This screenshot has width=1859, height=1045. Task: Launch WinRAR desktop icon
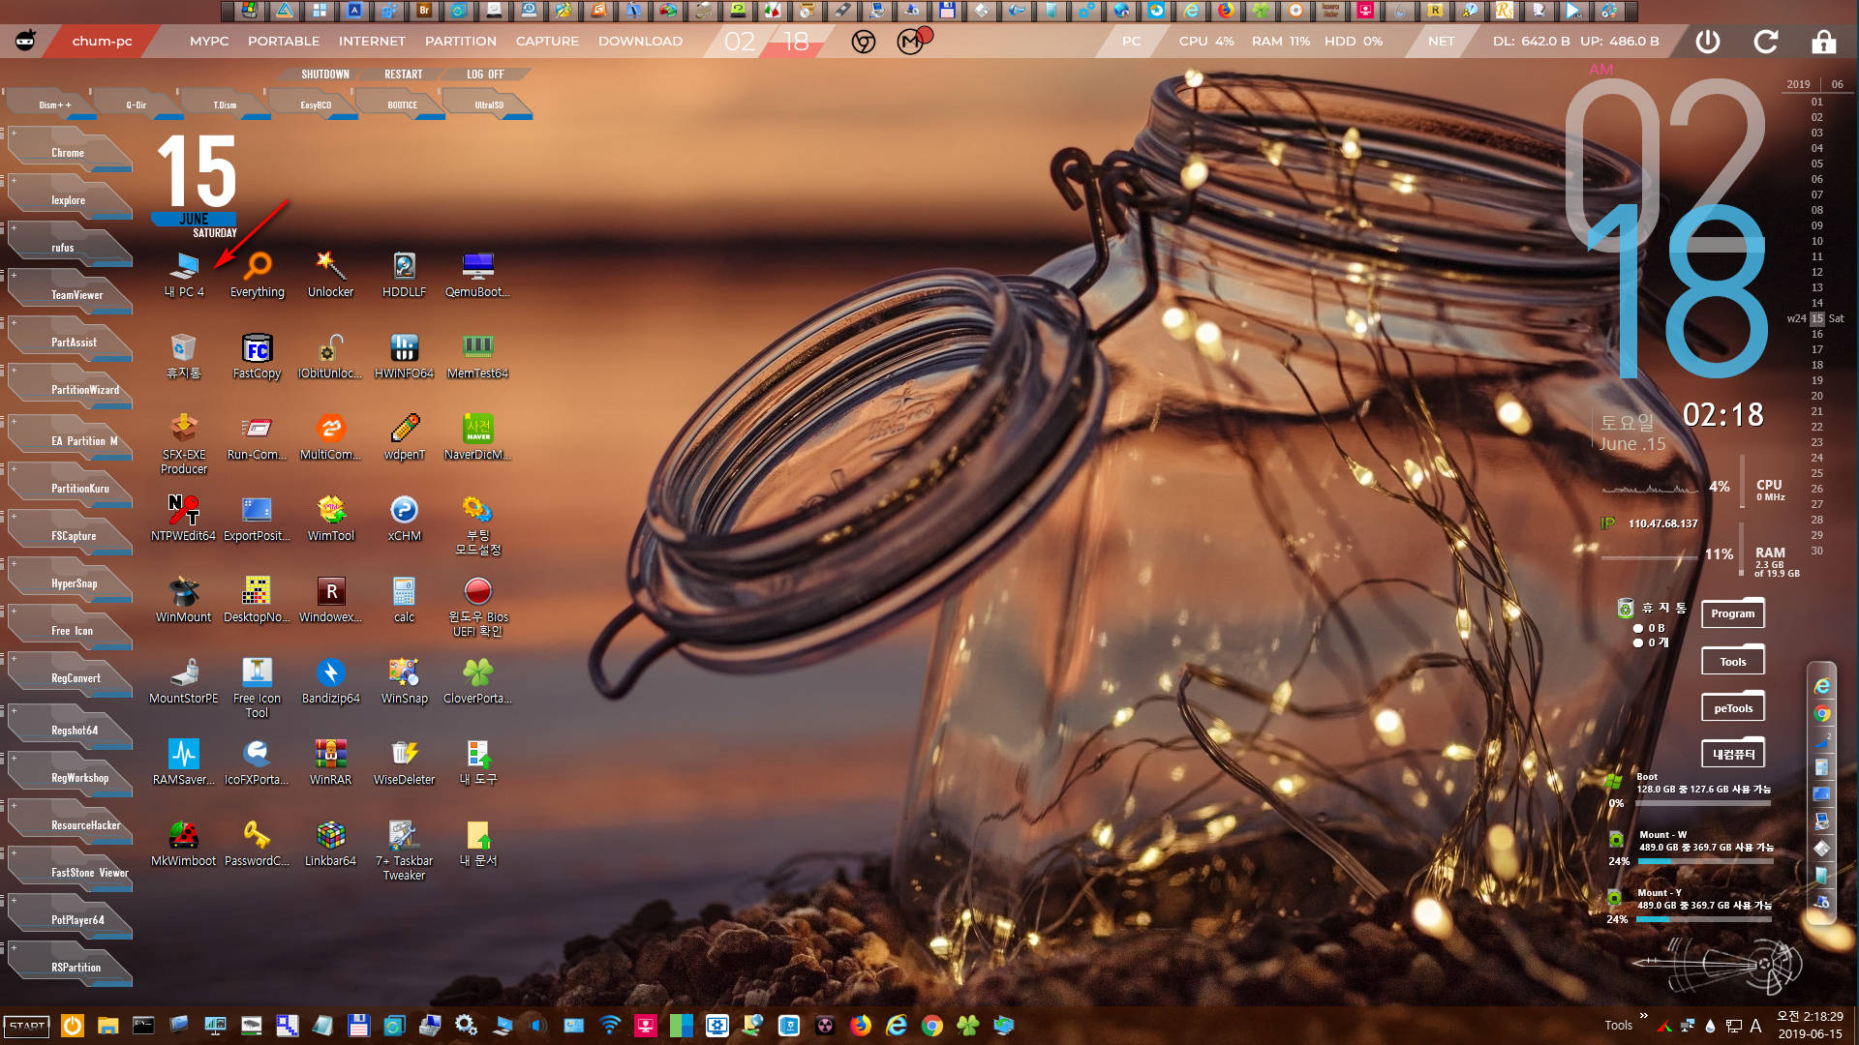[x=330, y=761]
